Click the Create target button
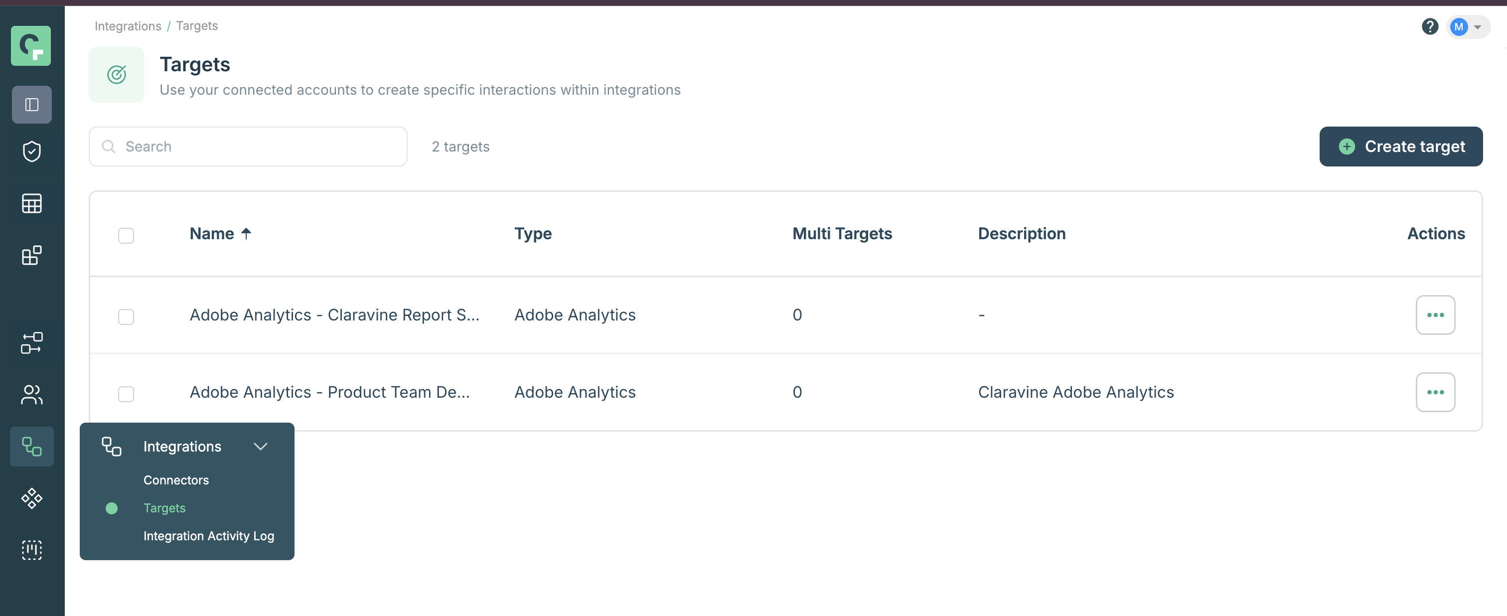 (1400, 146)
